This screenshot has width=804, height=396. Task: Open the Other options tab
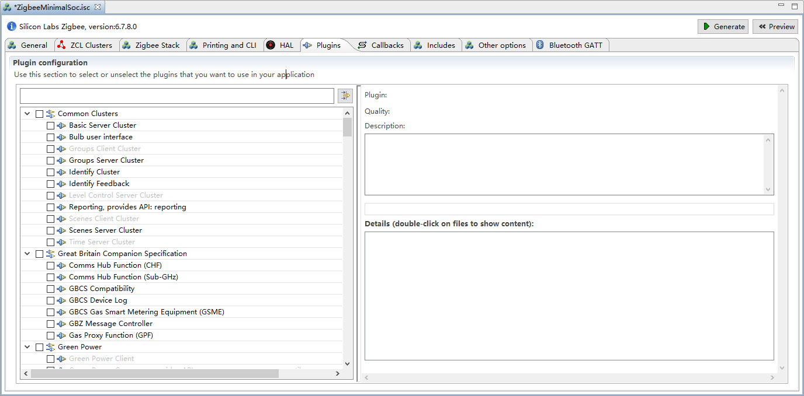click(x=496, y=45)
